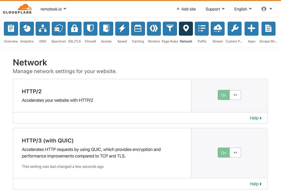Open the user account avatar menu
Image resolution: width=281 pixels, height=192 pixels.
pos(267,9)
